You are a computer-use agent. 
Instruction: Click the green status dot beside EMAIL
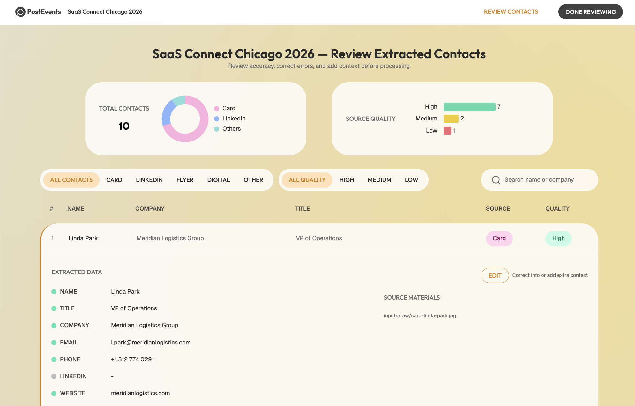pos(54,343)
